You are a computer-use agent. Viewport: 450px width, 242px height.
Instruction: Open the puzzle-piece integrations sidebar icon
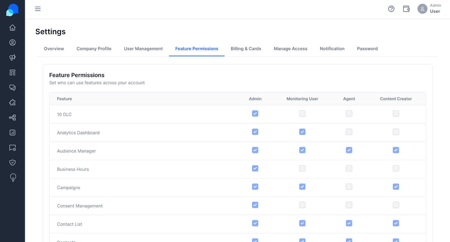[x=12, y=102]
